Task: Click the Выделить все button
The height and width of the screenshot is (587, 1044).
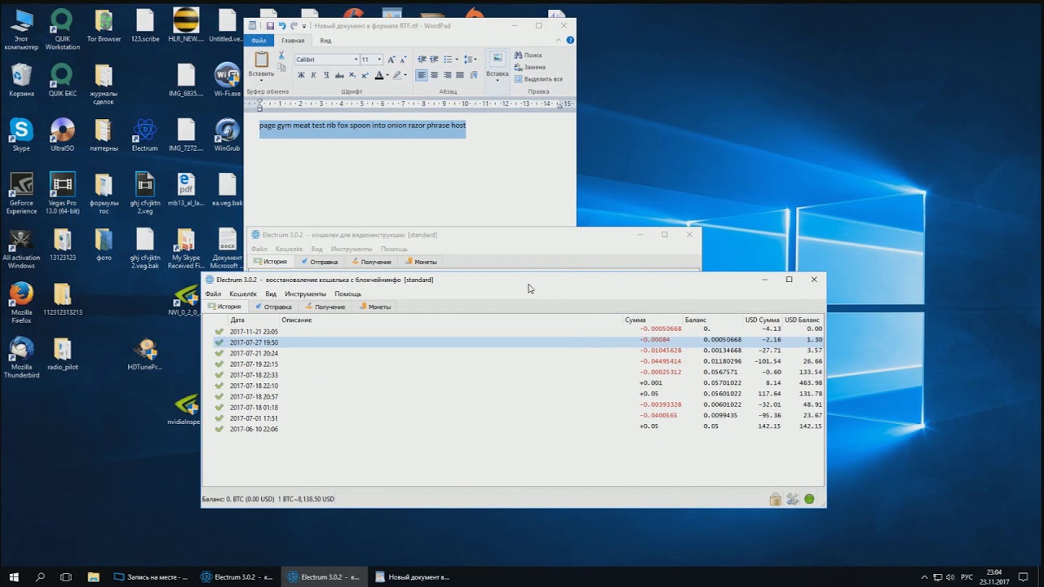Action: point(538,79)
